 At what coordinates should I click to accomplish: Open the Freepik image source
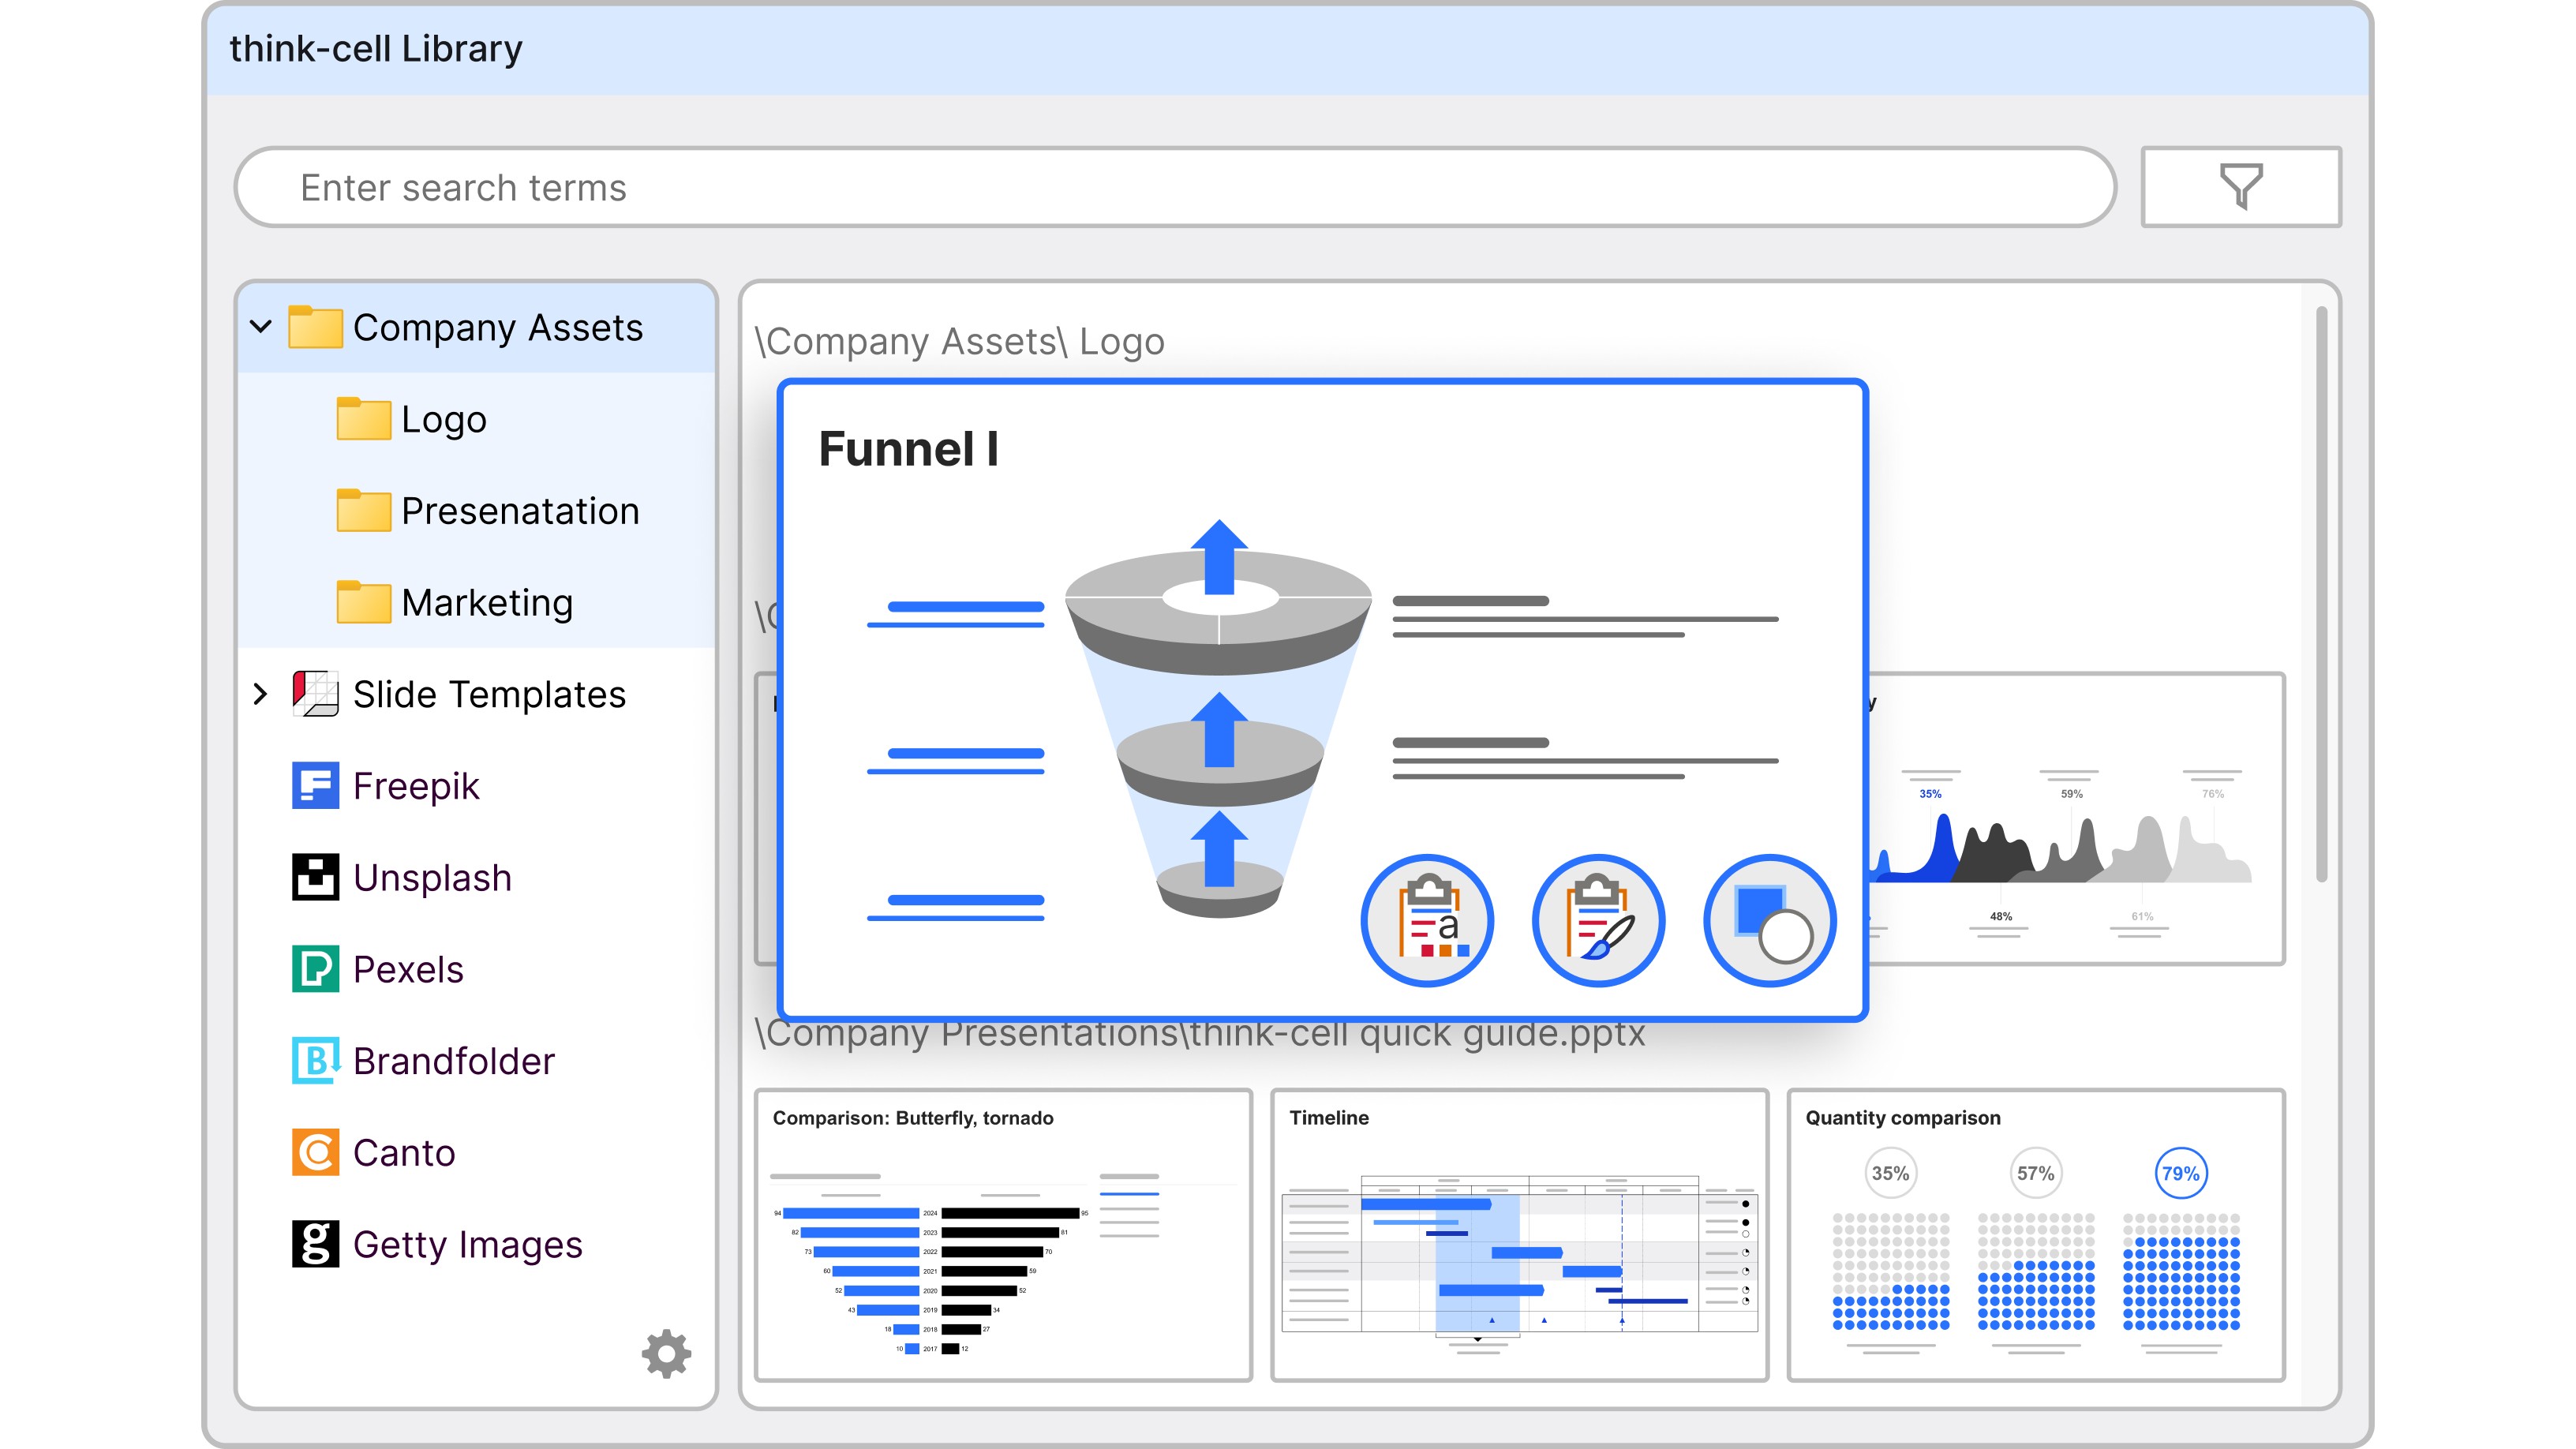pyautogui.click(x=415, y=786)
